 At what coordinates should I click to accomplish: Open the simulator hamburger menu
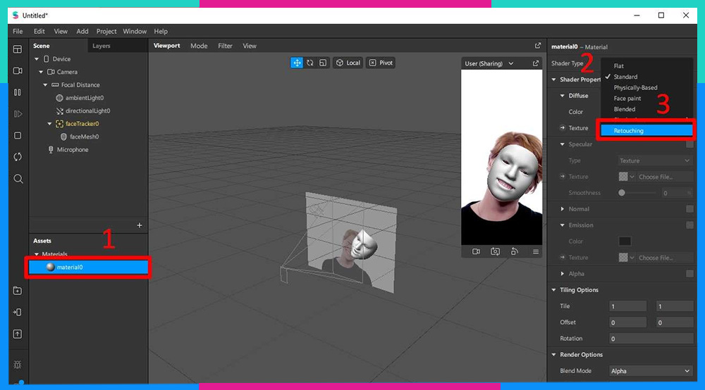coord(536,252)
